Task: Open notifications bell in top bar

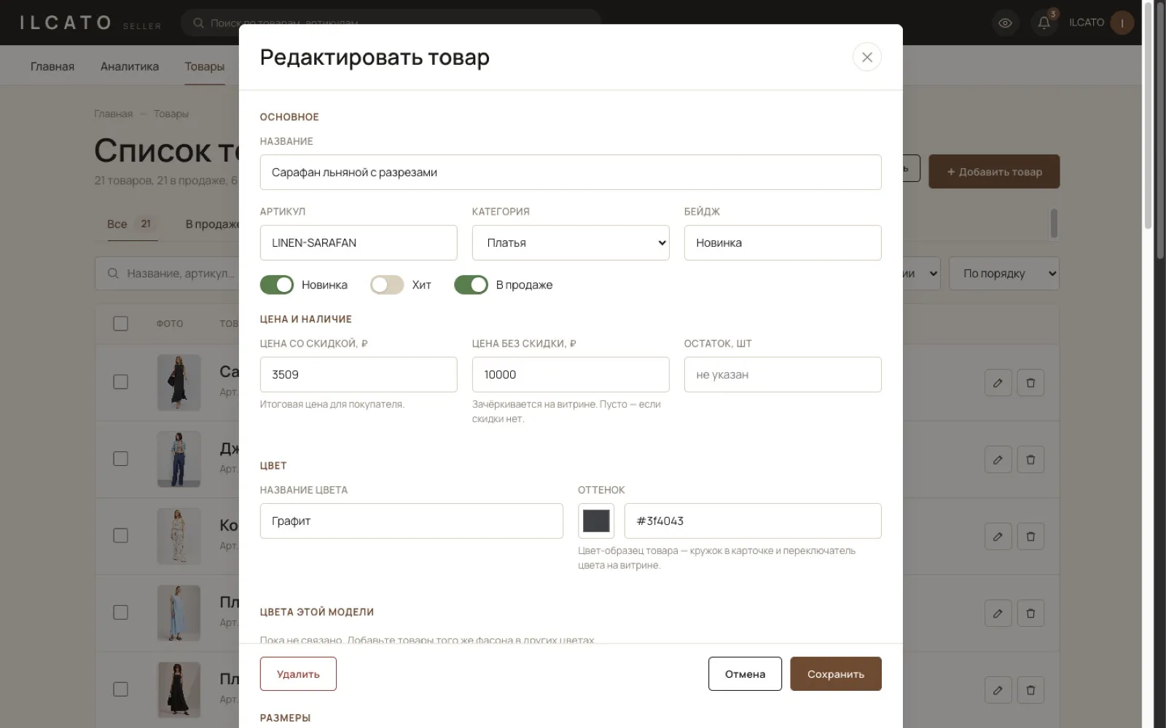Action: pos(1044,23)
